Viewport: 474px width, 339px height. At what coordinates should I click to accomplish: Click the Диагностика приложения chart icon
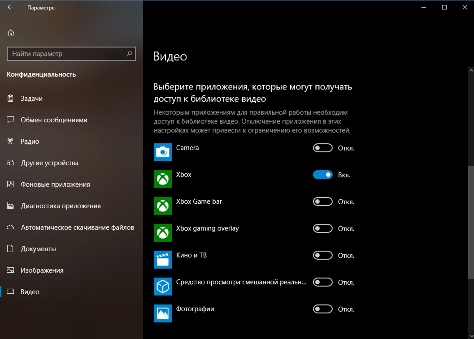(x=10, y=206)
